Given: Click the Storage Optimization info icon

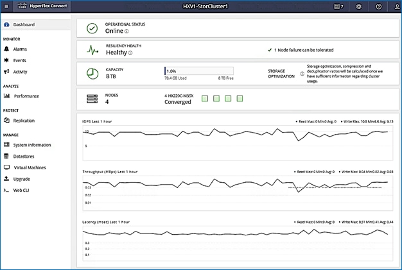Looking at the screenshot, I should pyautogui.click(x=302, y=74).
